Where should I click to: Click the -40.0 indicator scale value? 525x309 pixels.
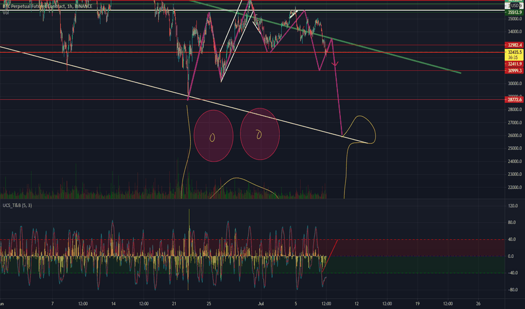[512, 273]
